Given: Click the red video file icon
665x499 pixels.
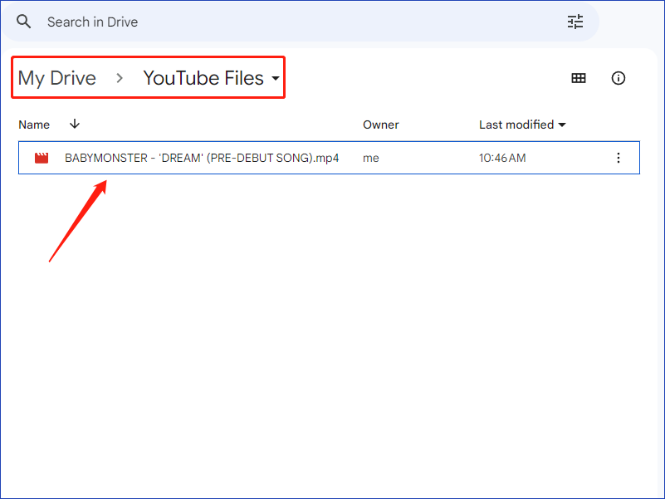Looking at the screenshot, I should click(x=42, y=158).
